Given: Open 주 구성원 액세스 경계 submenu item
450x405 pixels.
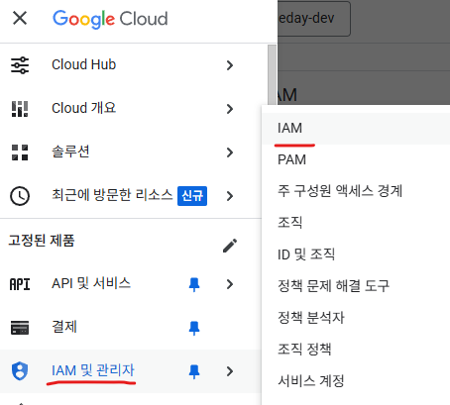Looking at the screenshot, I should tap(356, 191).
